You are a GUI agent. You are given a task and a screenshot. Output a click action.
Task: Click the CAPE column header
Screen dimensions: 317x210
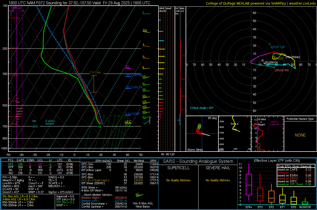(x=20, y=160)
